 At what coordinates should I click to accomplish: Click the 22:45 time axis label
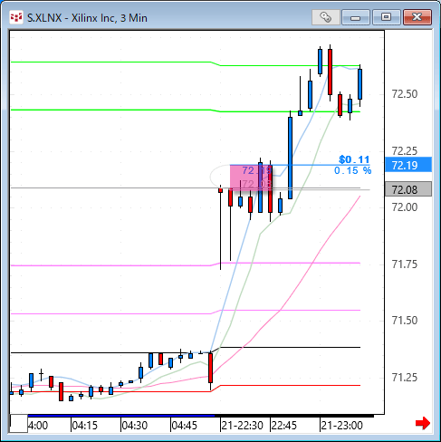click(284, 426)
